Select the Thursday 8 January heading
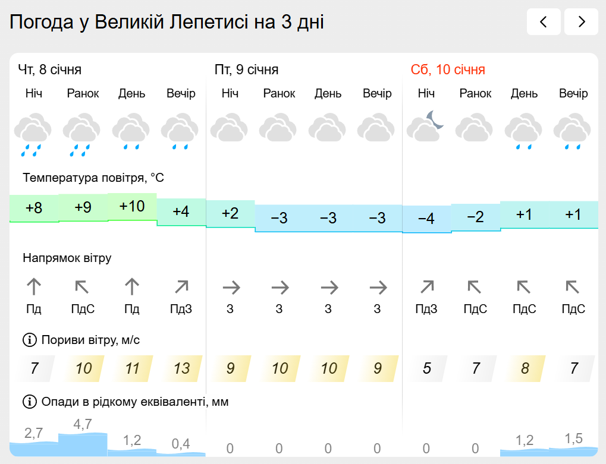The width and height of the screenshot is (606, 464). coord(50,70)
